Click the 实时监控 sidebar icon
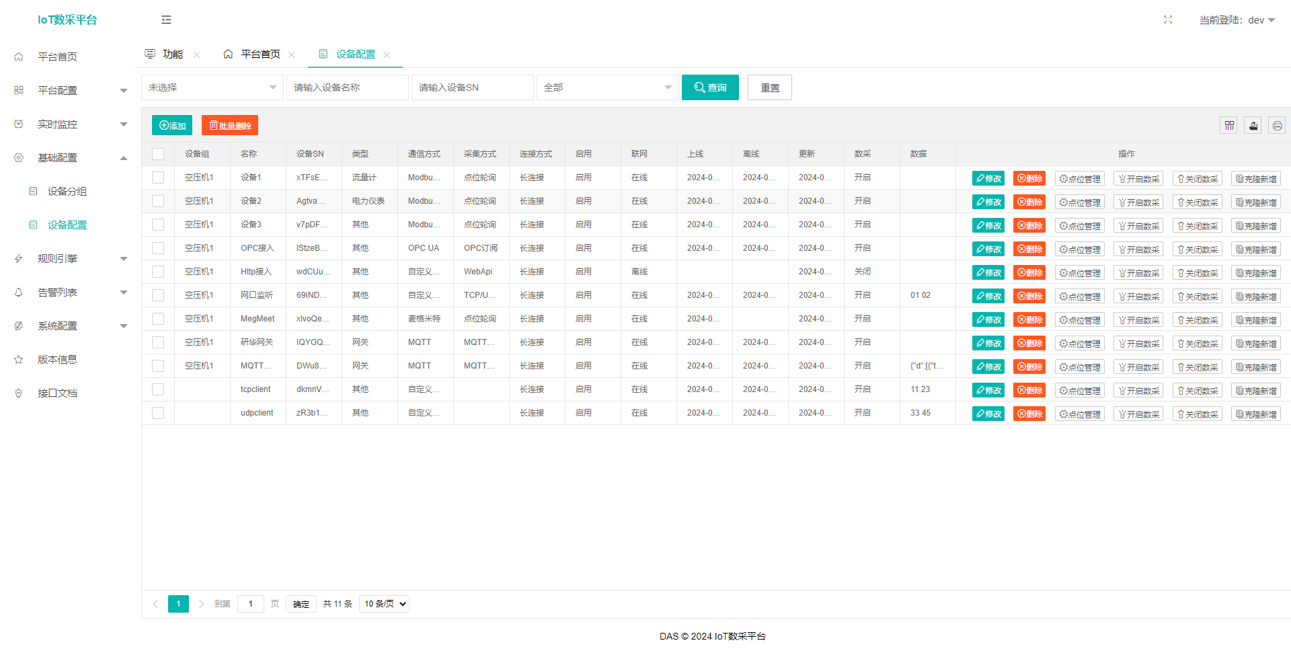The image size is (1291, 651). click(19, 124)
